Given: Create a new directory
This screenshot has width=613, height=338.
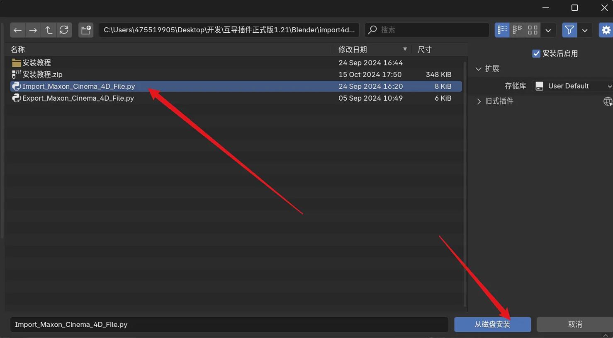Looking at the screenshot, I should (86, 30).
